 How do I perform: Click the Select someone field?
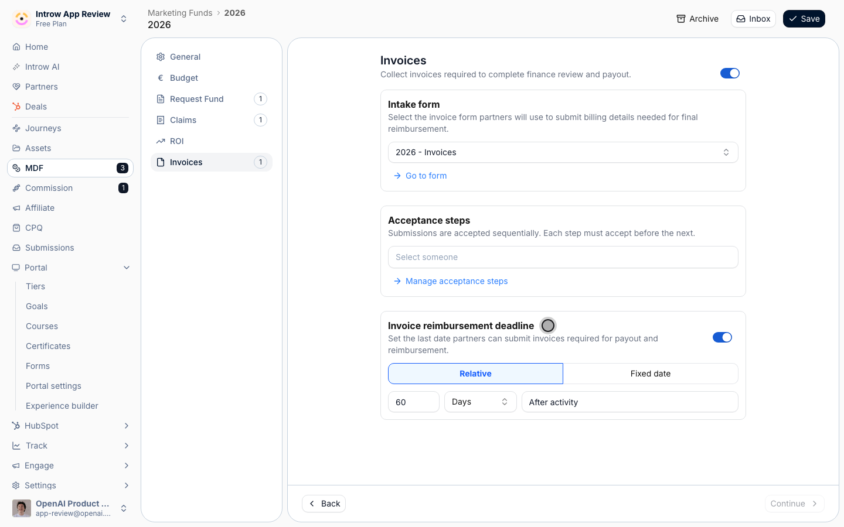563,257
